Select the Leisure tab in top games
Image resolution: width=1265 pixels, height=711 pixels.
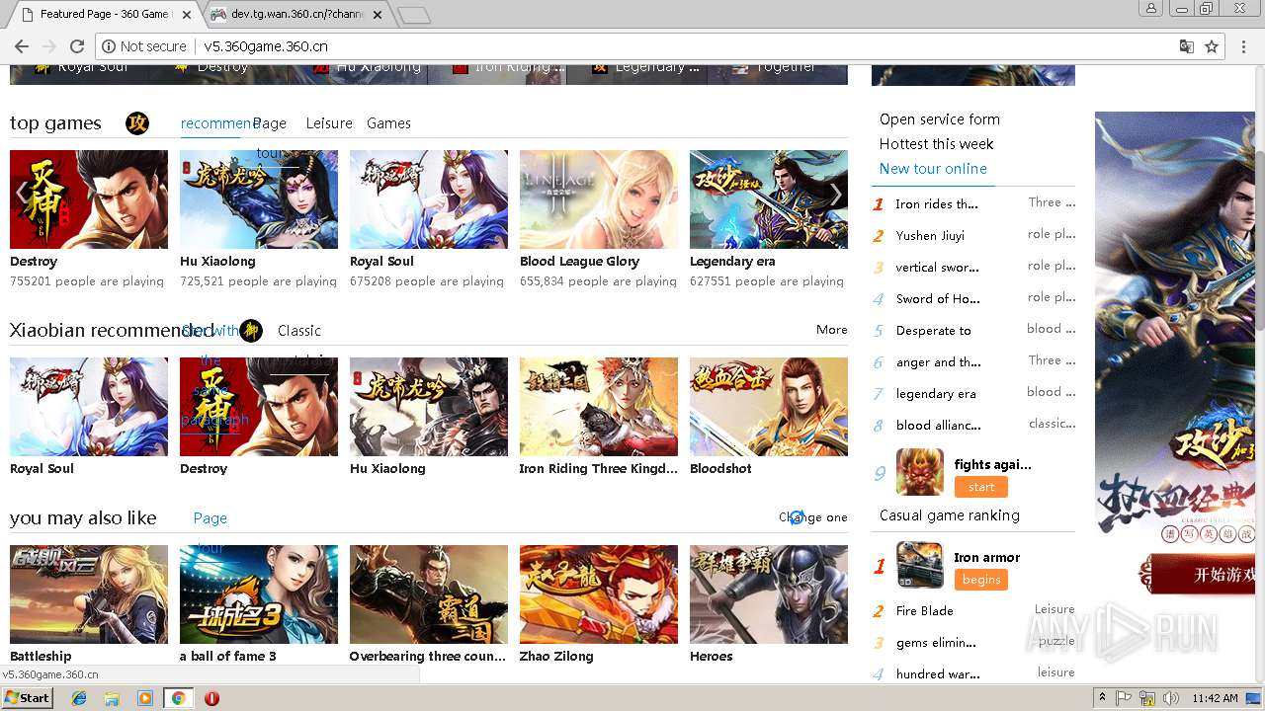pos(329,123)
